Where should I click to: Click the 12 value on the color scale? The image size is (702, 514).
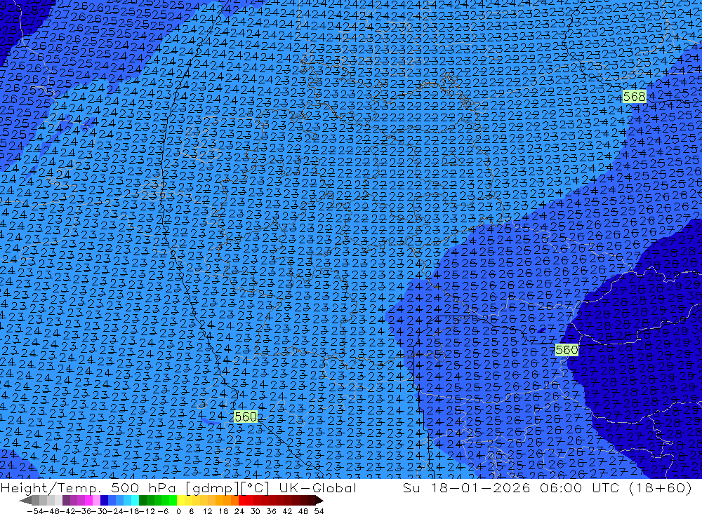click(x=207, y=511)
